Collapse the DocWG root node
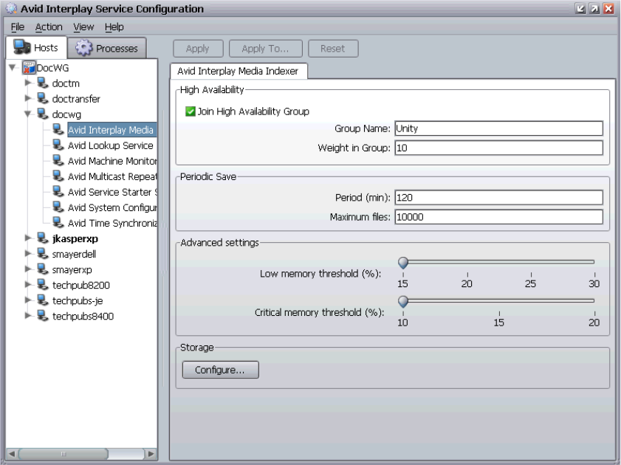Viewport: 621px width, 465px height. (x=13, y=68)
